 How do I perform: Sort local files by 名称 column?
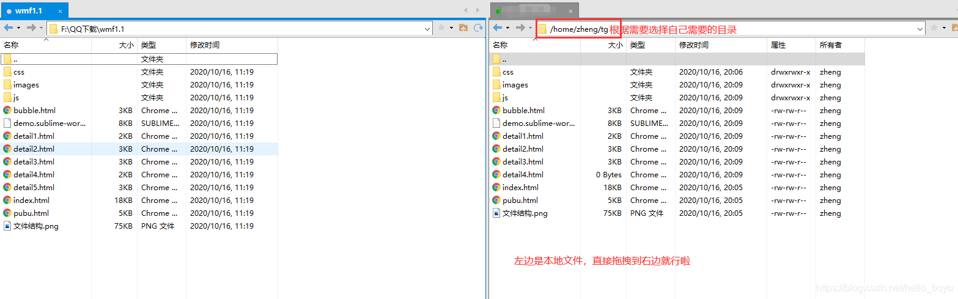pos(46,45)
